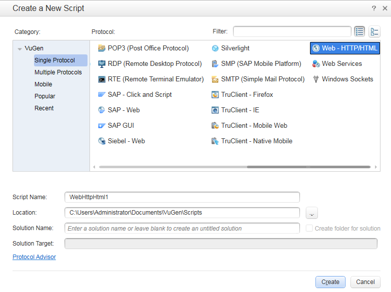The image size is (391, 292).
Task: Click the horizontal protocol list scrollbar
Action: click(308, 167)
